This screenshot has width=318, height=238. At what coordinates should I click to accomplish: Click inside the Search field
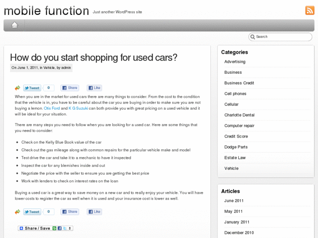pos(282,37)
